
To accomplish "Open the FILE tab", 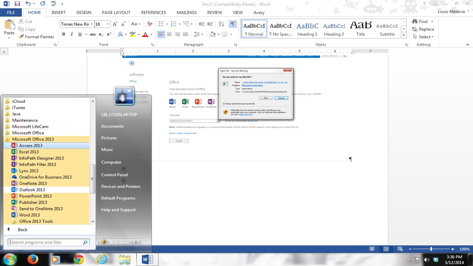I will pos(11,12).
